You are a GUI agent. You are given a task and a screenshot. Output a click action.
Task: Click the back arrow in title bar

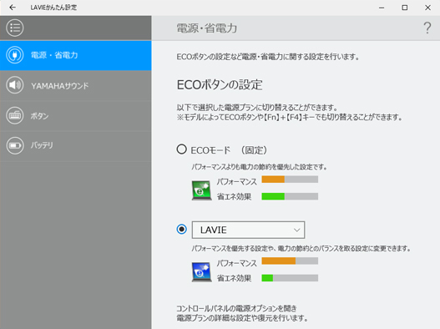pos(13,8)
